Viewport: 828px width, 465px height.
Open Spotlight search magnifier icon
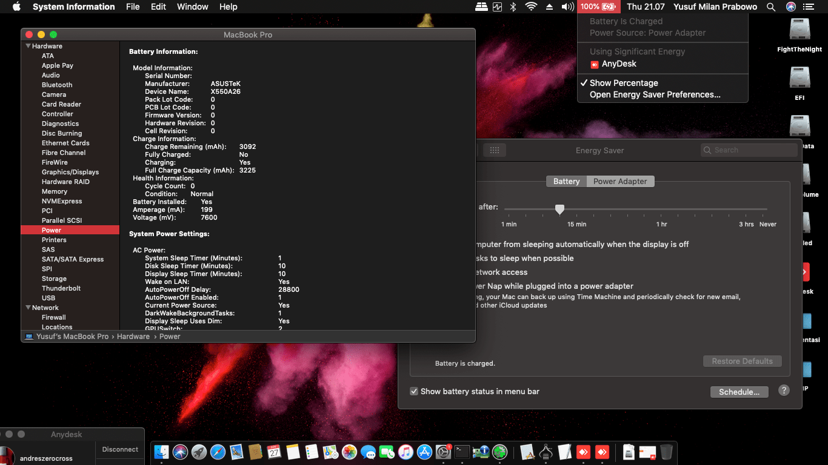click(x=771, y=7)
